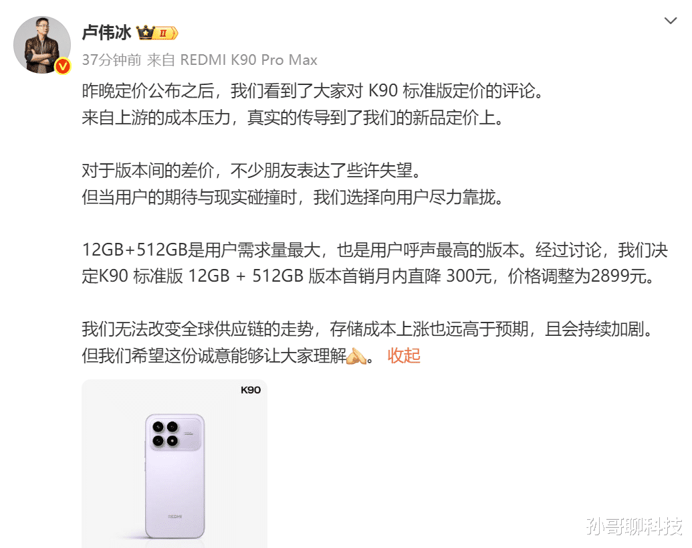Screen dimensions: 692x548
Task: Click the level II membership badge
Action: 166,33
